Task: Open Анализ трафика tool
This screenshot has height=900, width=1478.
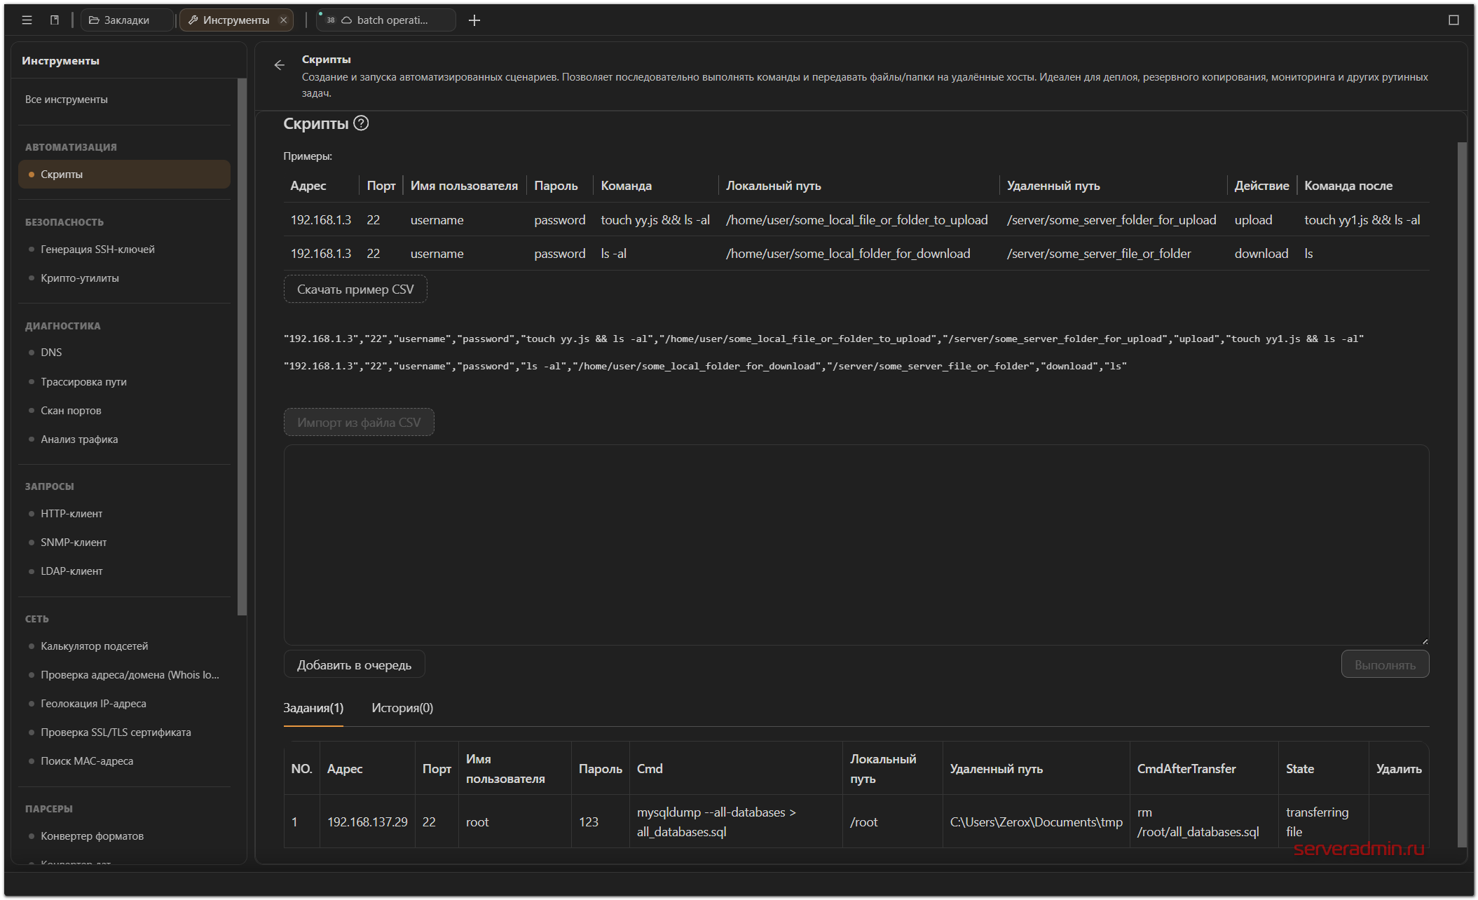Action: [125, 439]
